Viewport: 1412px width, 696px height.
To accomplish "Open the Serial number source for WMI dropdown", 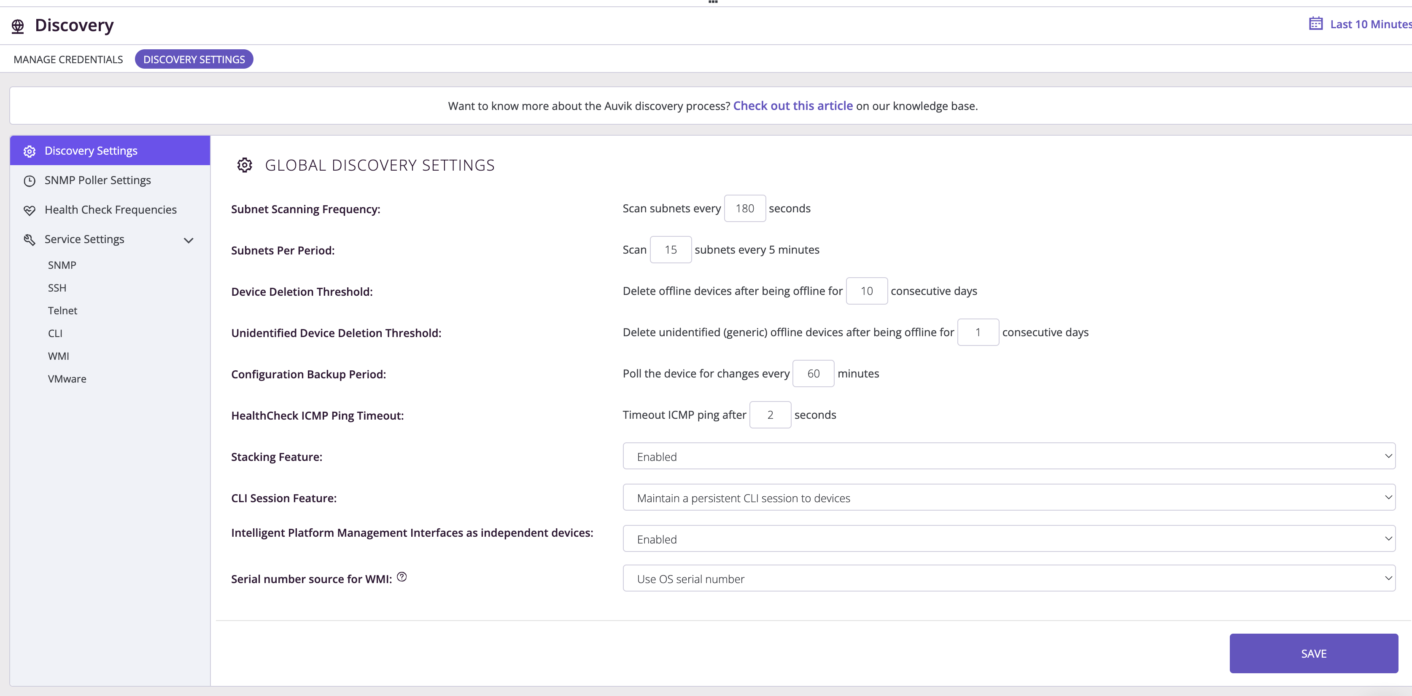I will 1008,578.
